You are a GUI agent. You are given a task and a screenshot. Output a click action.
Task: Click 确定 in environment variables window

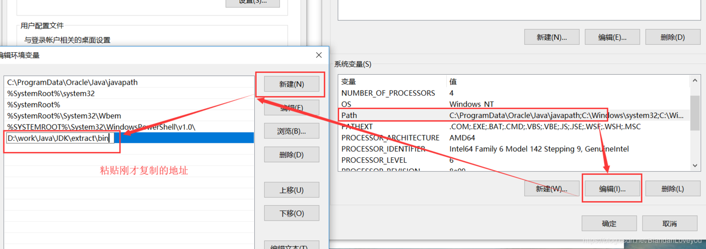pyautogui.click(x=609, y=224)
